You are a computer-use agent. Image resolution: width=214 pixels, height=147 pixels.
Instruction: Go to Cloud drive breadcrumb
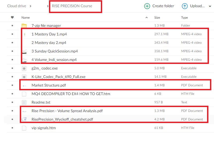tap(17, 6)
